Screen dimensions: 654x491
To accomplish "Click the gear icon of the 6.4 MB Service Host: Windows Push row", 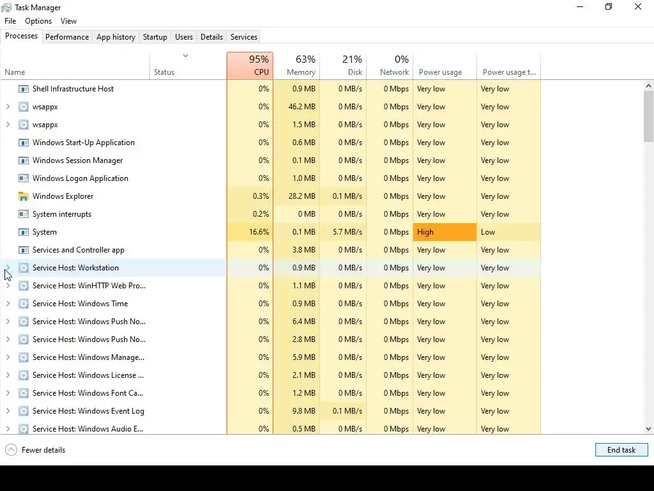I will click(x=24, y=322).
